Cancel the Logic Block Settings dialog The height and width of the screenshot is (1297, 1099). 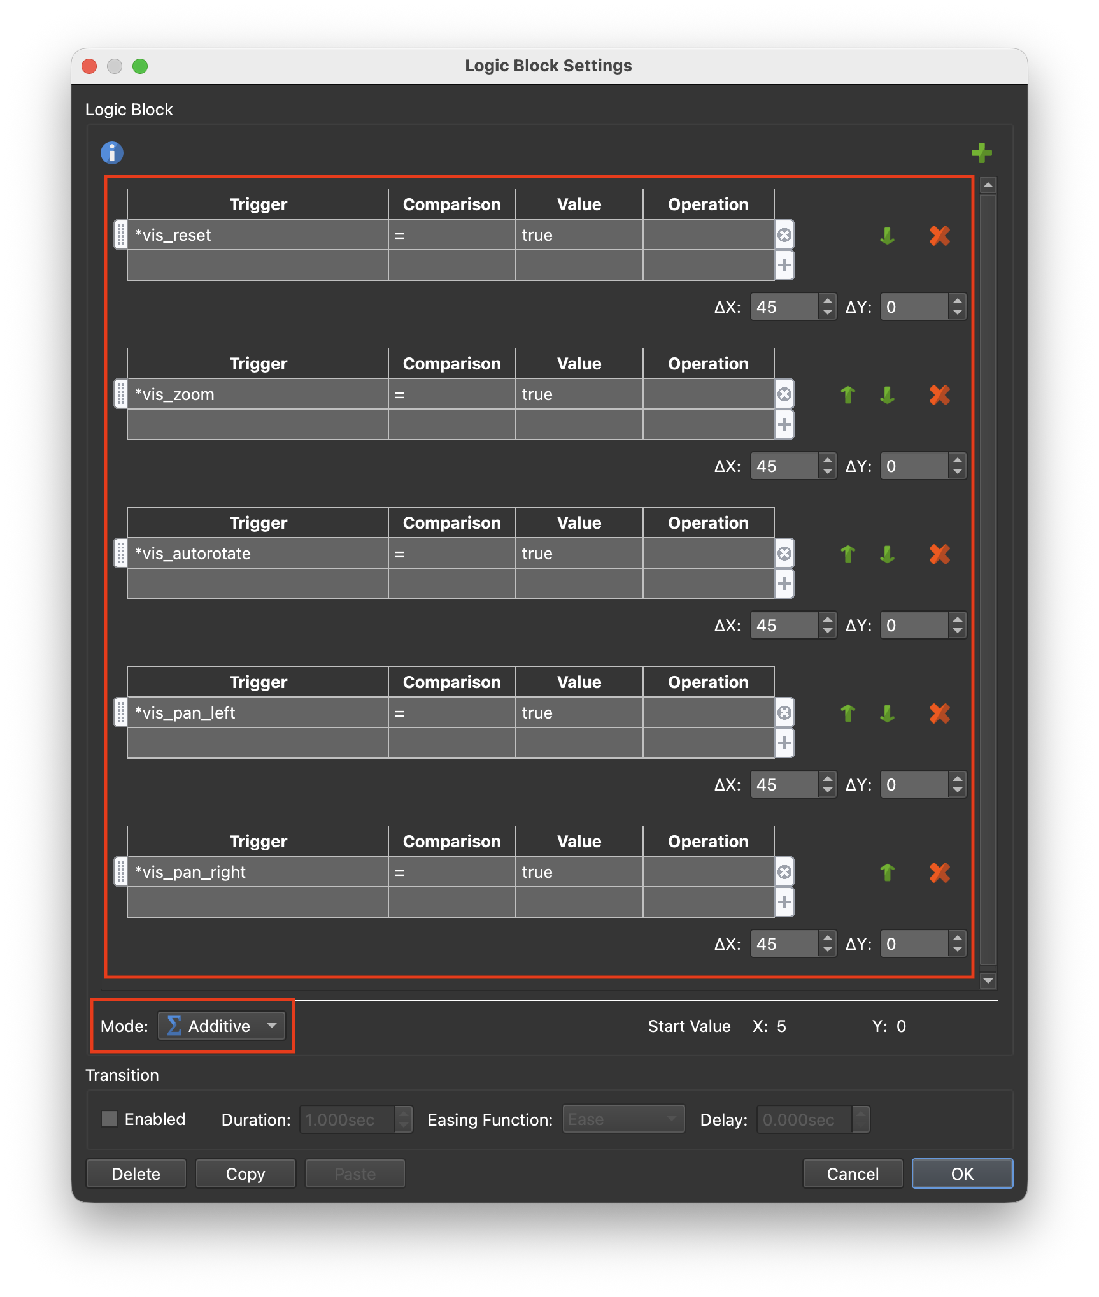pos(853,1173)
